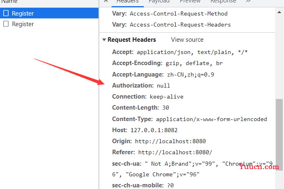Select the highlighted Register request row

[x=49, y=13]
